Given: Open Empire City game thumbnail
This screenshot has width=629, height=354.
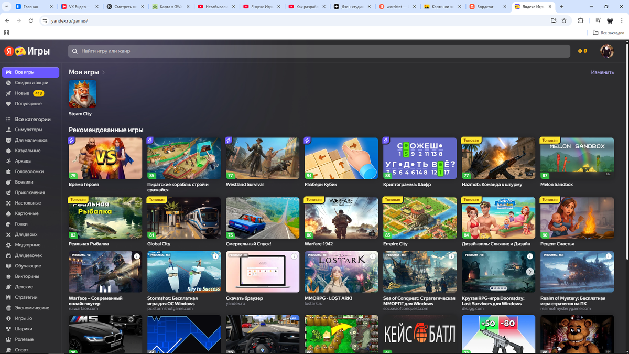Looking at the screenshot, I should (420, 218).
